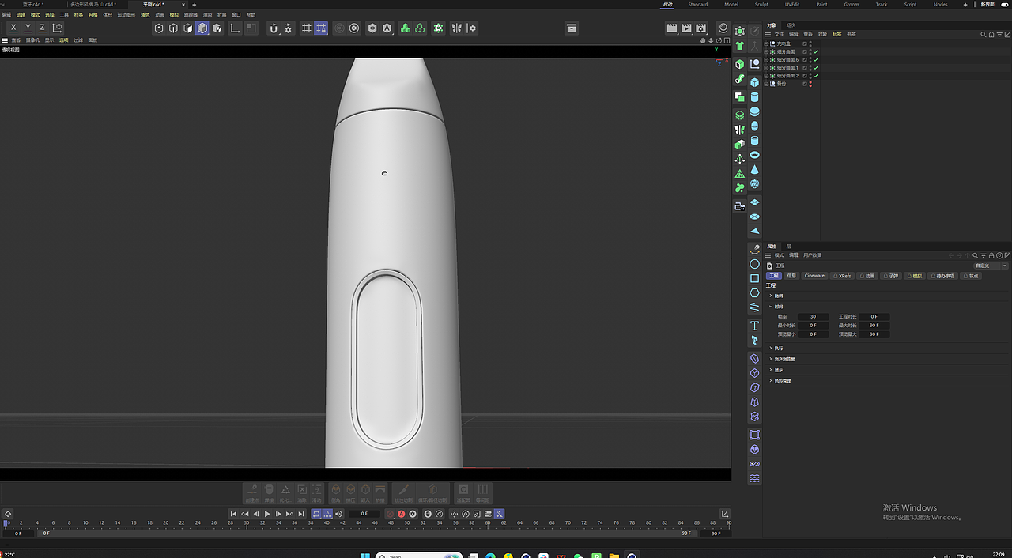Select the Rectangle spline icon
Image resolution: width=1012 pixels, height=558 pixels.
pos(754,278)
